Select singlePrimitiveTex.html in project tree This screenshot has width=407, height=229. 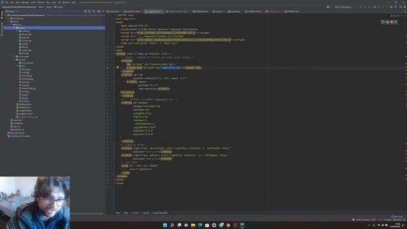[27, 117]
